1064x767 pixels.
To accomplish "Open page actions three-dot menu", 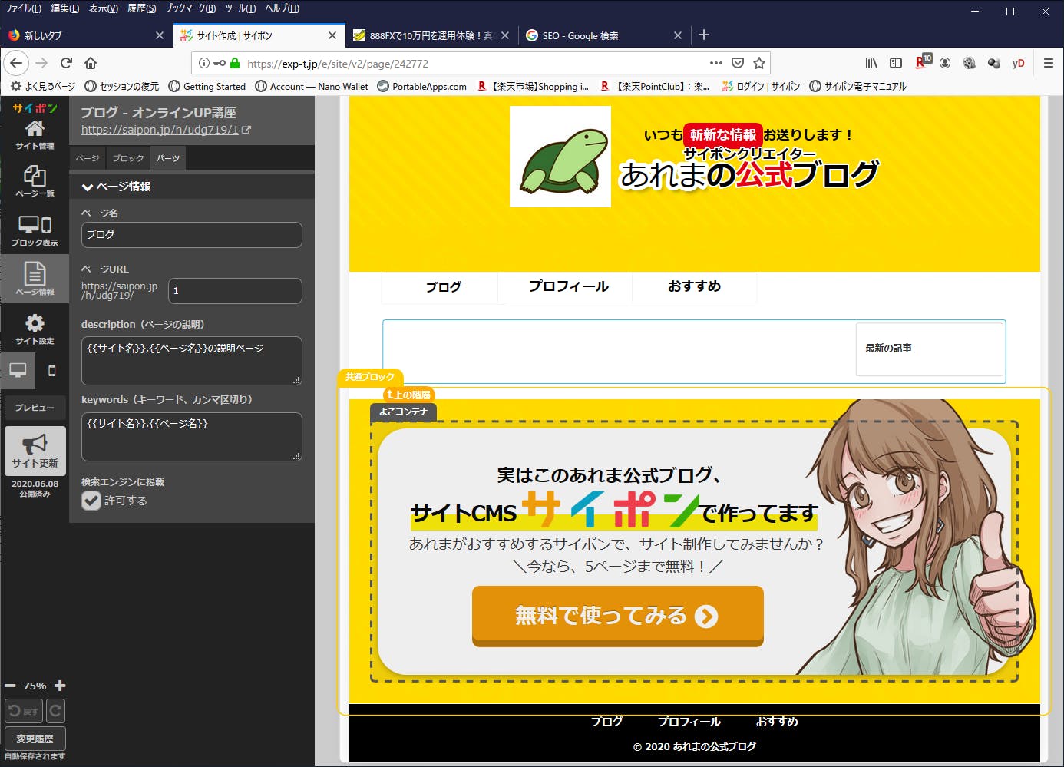I will pyautogui.click(x=716, y=63).
